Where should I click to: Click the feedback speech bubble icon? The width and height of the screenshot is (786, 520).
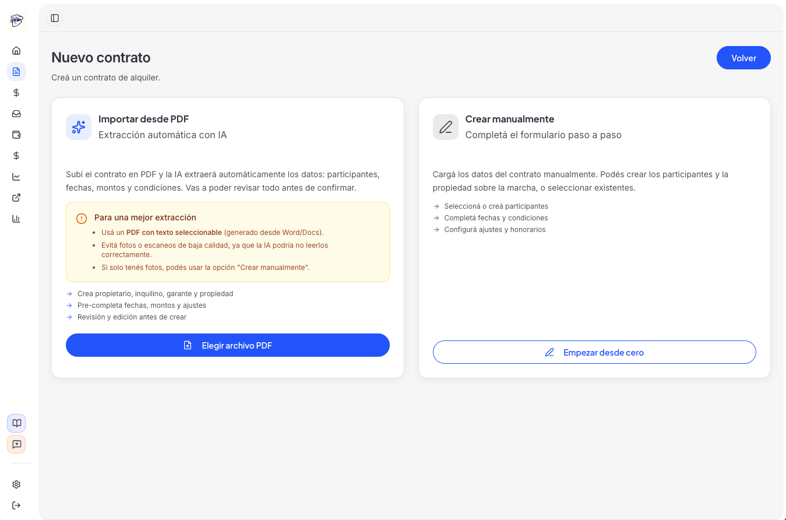click(16, 444)
